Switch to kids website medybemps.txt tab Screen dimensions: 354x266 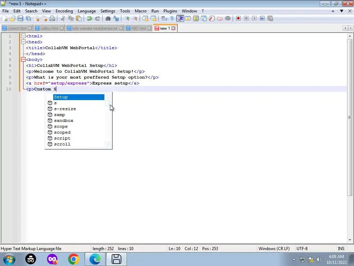95,28
